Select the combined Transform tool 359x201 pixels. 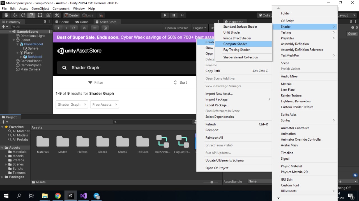coord(48,15)
